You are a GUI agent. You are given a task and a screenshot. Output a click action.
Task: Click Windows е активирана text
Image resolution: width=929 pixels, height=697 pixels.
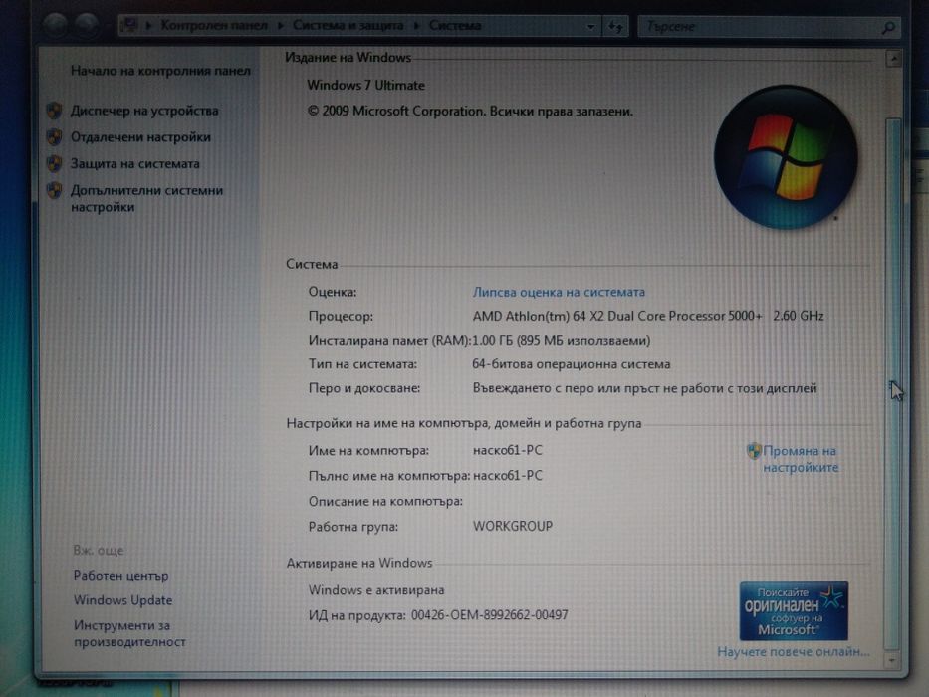(376, 590)
